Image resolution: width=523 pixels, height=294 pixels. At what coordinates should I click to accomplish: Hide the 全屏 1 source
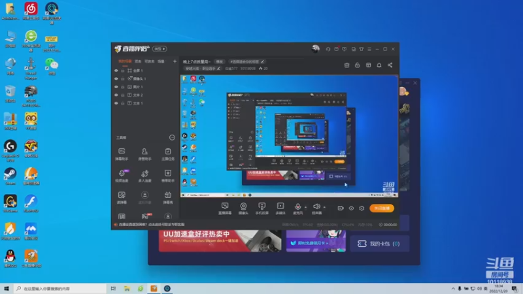click(x=116, y=71)
